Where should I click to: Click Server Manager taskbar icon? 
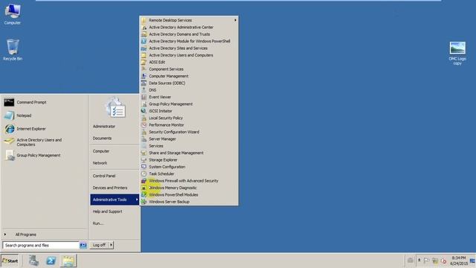(x=33, y=261)
